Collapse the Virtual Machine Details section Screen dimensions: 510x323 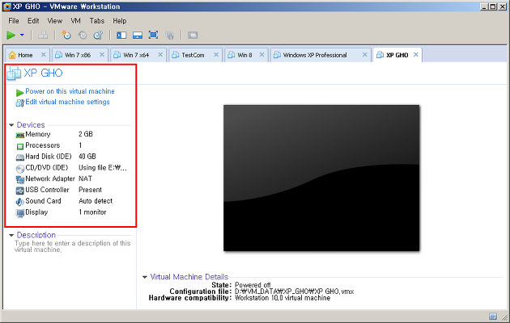(x=145, y=277)
